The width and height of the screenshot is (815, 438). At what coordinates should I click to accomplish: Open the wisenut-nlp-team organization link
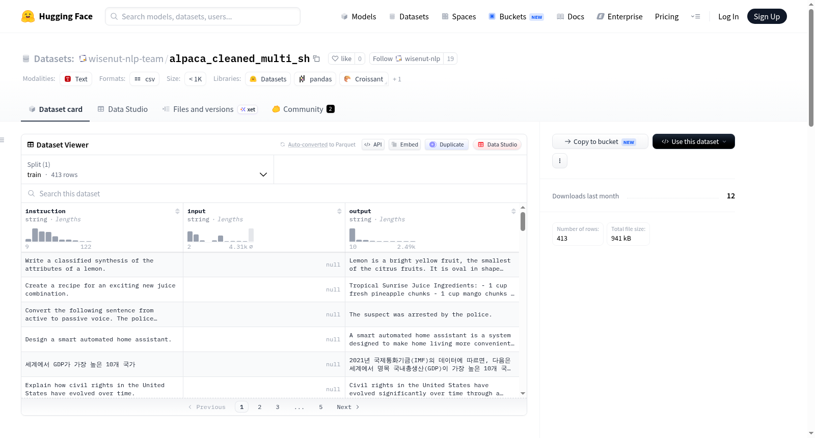tap(126, 59)
